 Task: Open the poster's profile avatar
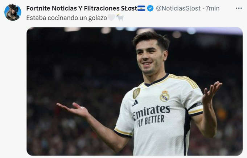[x=13, y=12]
